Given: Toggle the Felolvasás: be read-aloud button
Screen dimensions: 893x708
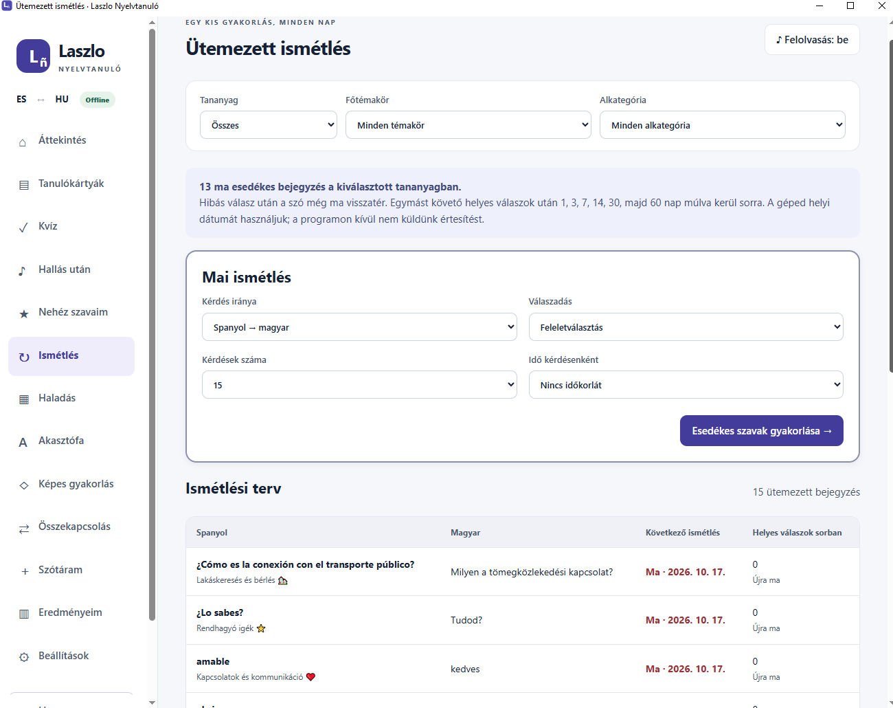Looking at the screenshot, I should (x=812, y=40).
